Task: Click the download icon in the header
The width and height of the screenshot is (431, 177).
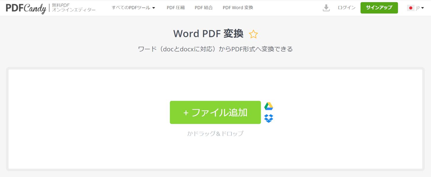Action: (x=326, y=8)
